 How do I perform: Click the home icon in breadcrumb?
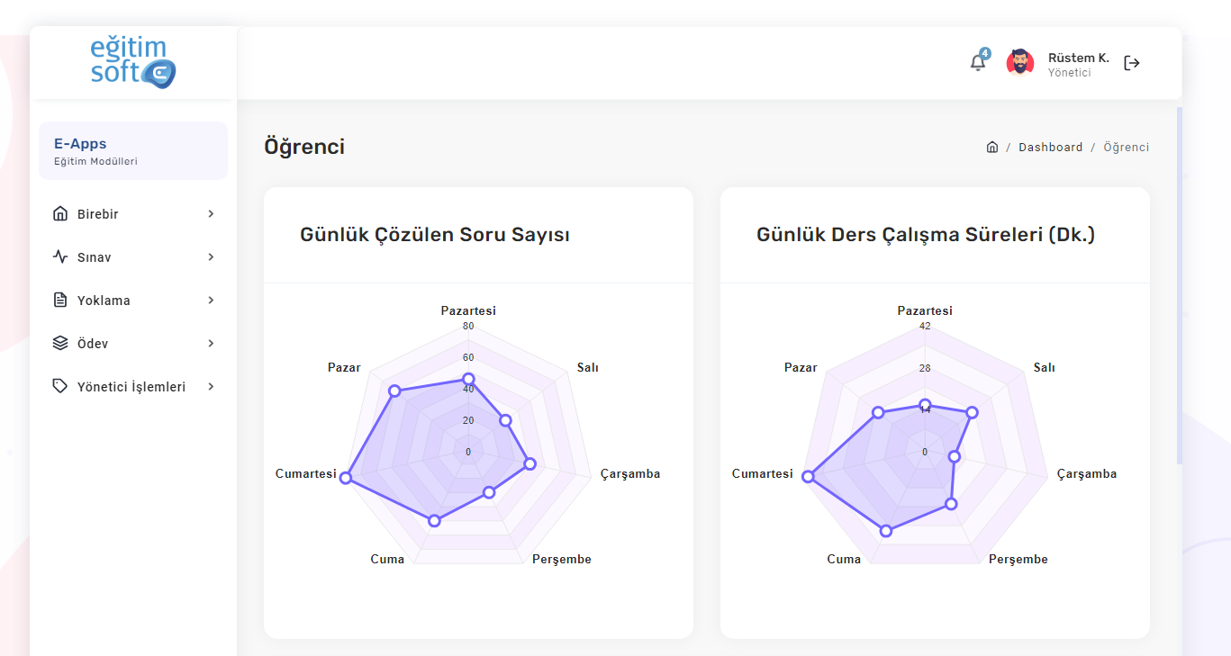click(x=992, y=147)
